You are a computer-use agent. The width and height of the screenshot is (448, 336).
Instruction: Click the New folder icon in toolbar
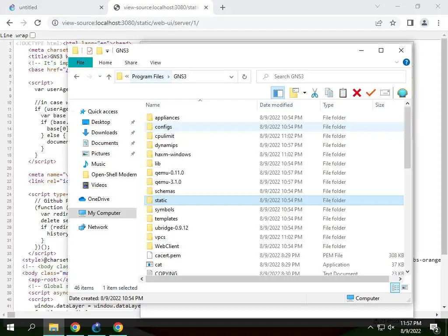coord(294,93)
